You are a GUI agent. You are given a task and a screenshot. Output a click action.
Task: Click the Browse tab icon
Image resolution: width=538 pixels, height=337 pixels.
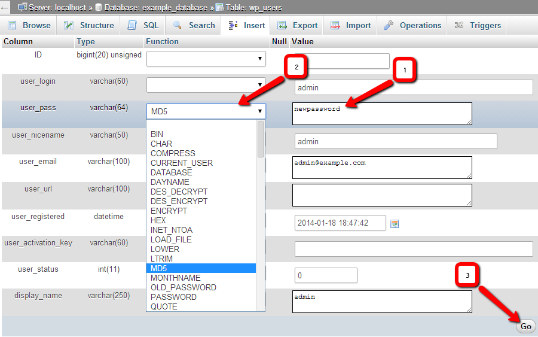[x=12, y=26]
